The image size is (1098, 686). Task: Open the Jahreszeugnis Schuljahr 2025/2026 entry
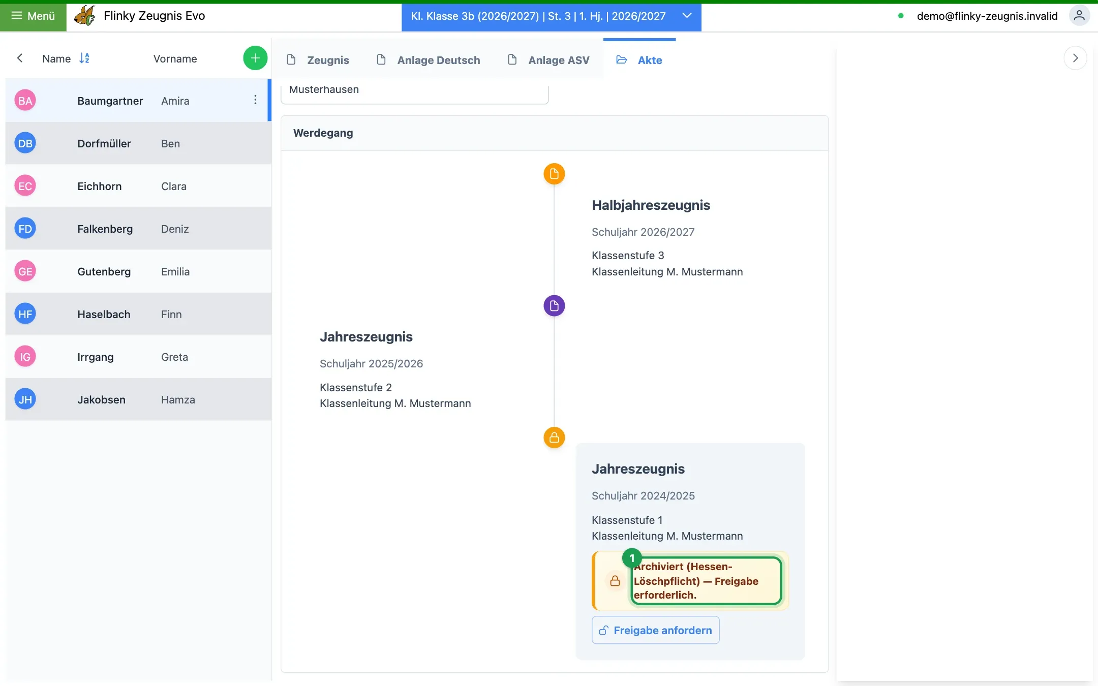395,370
